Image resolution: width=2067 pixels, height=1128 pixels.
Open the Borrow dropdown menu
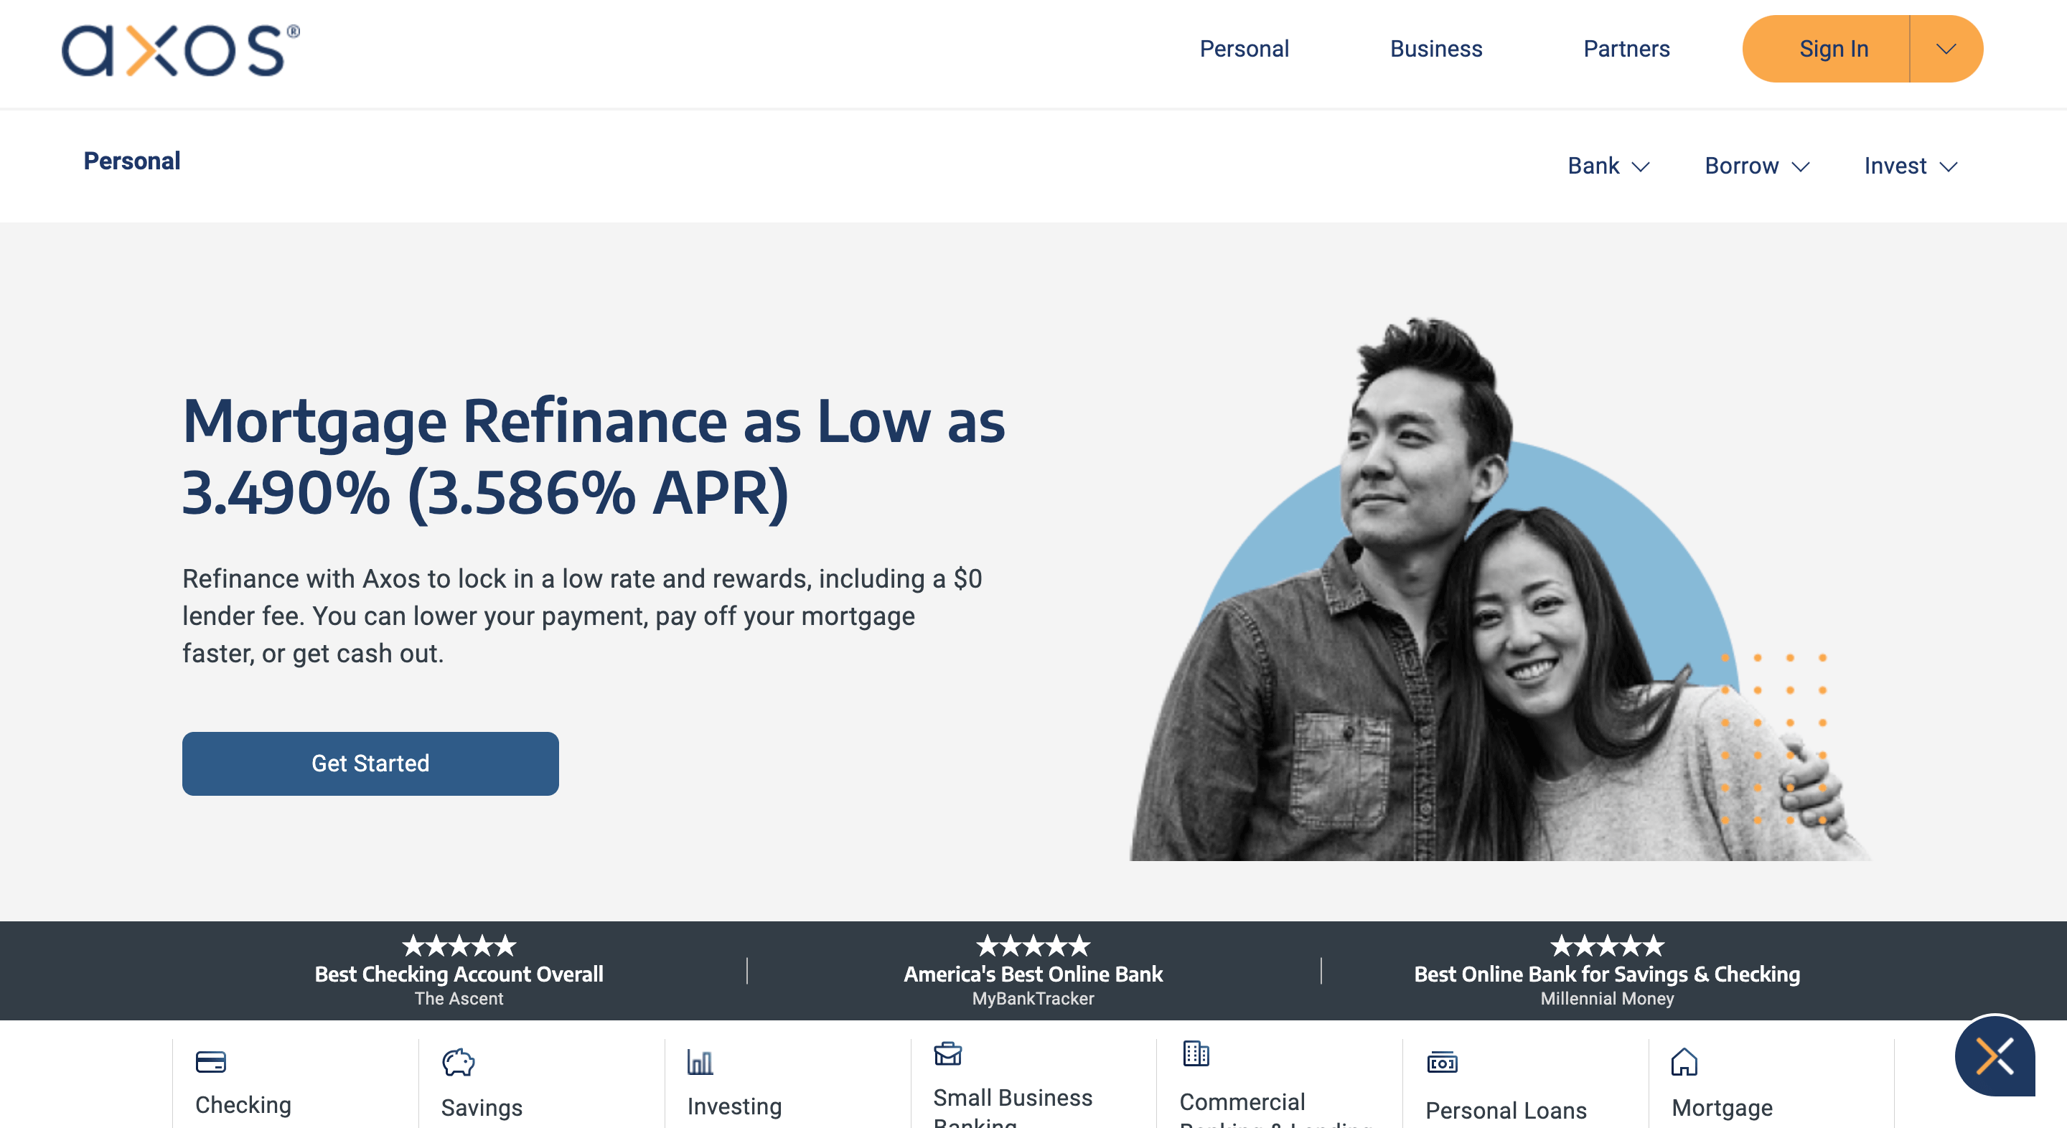click(x=1756, y=166)
